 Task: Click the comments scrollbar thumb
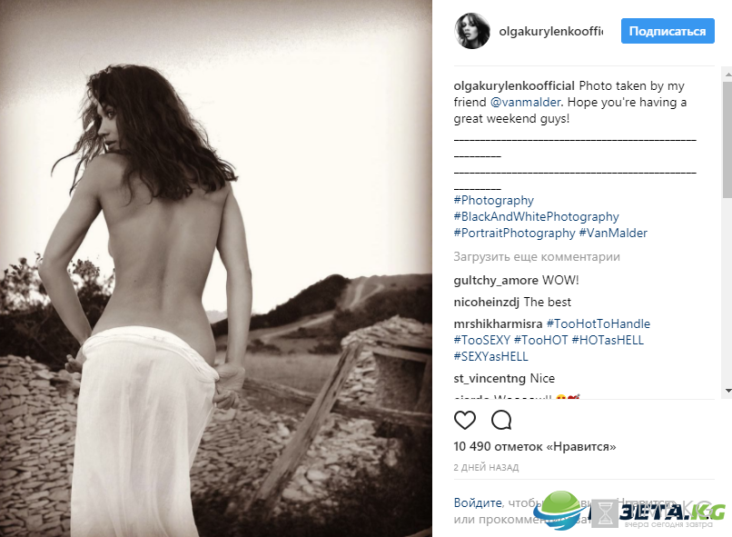tap(727, 140)
